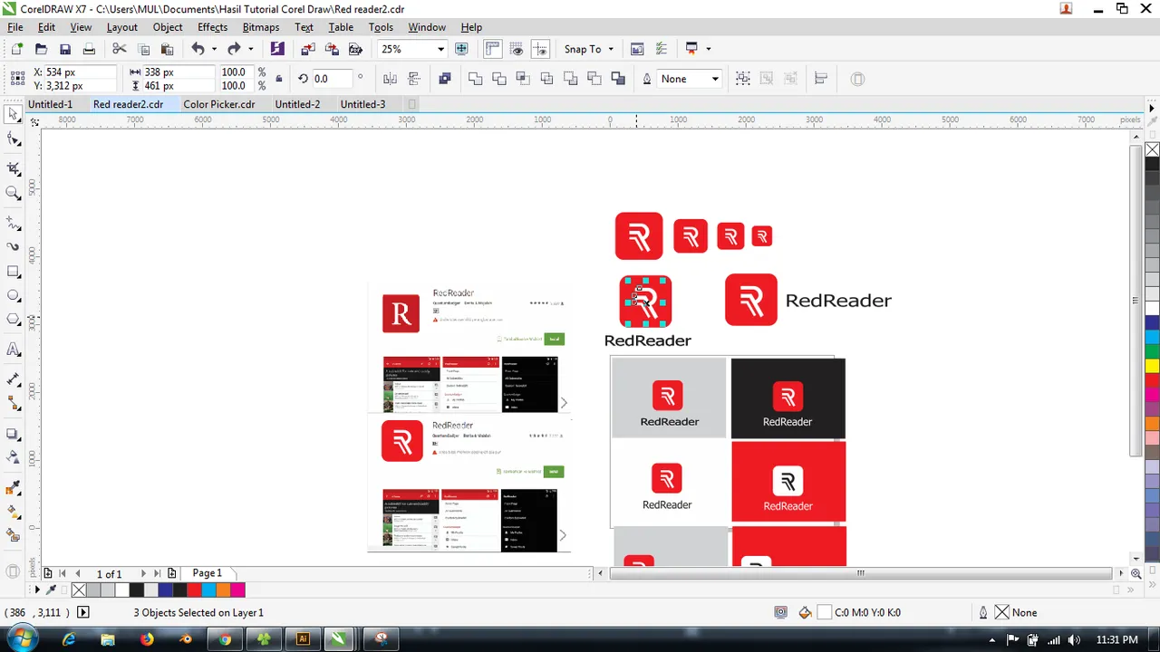The image size is (1160, 652).
Task: Toggle the lock ratio padlock
Action: click(x=278, y=79)
